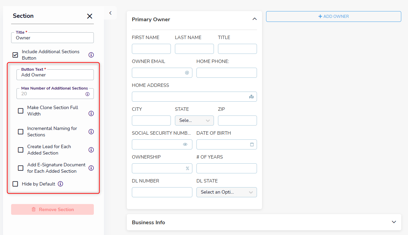Click the # of Years input field

[x=227, y=168]
